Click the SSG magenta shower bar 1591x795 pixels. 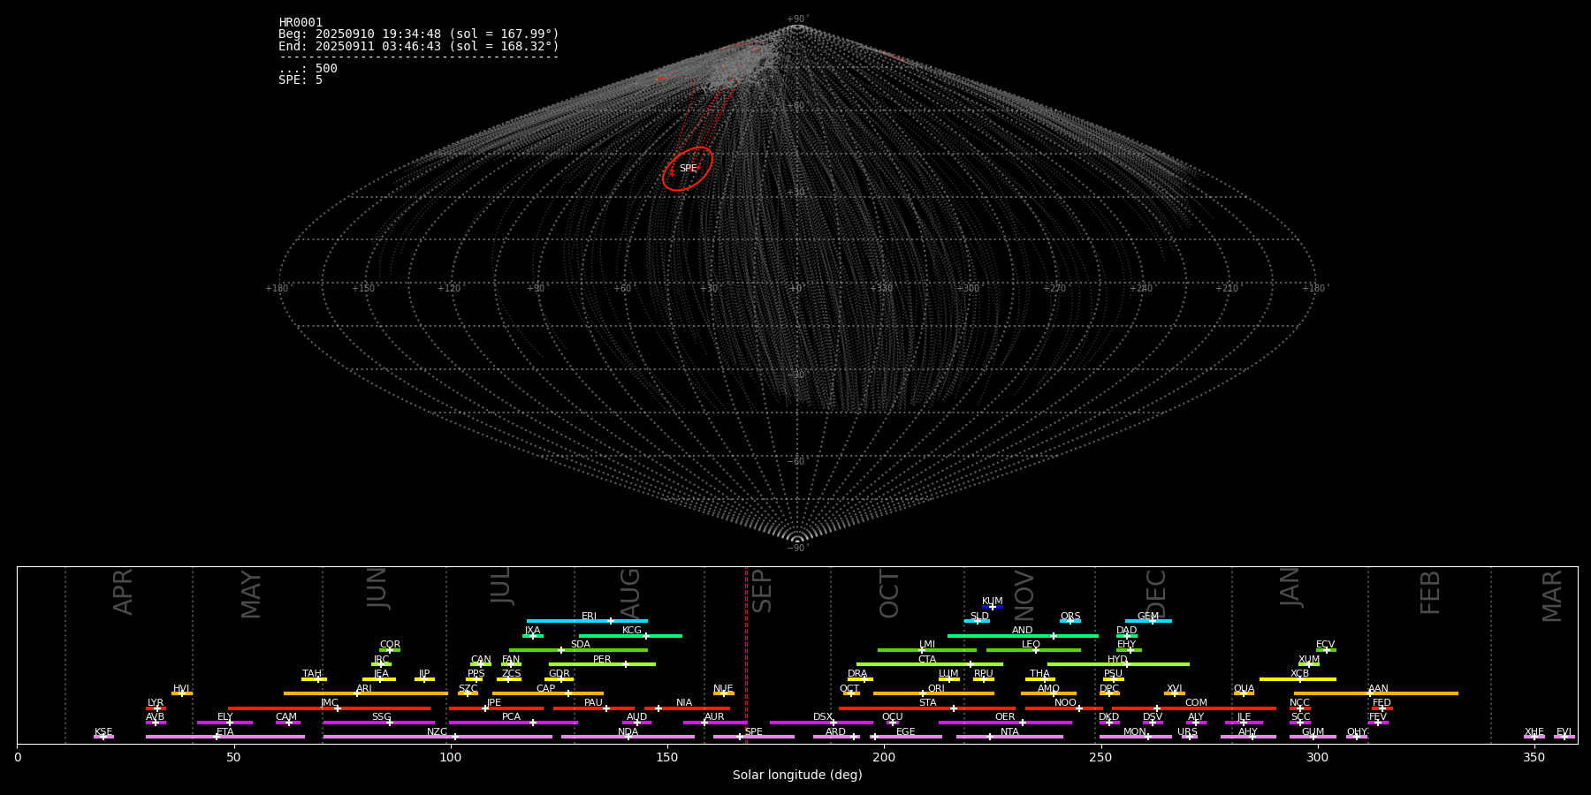[x=378, y=723]
